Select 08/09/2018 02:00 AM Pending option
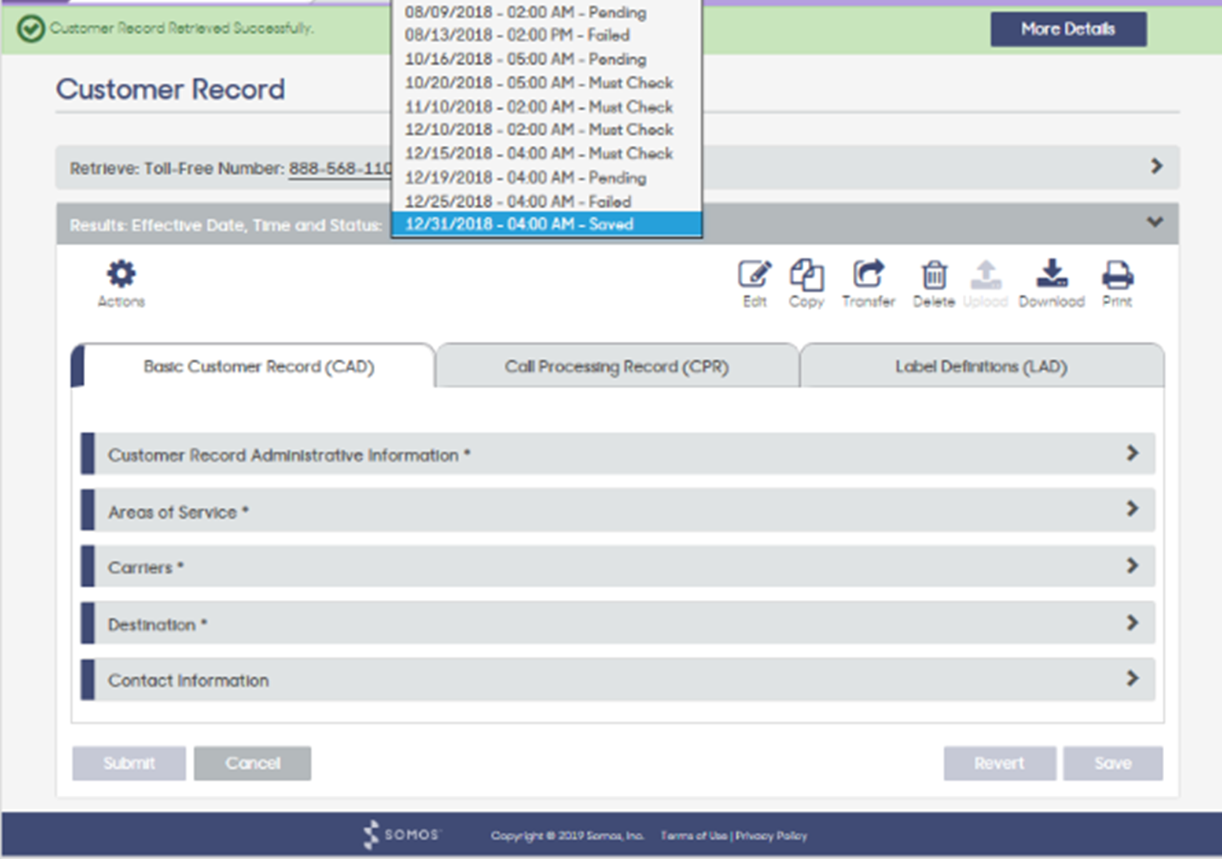This screenshot has height=859, width=1222. 547,13
